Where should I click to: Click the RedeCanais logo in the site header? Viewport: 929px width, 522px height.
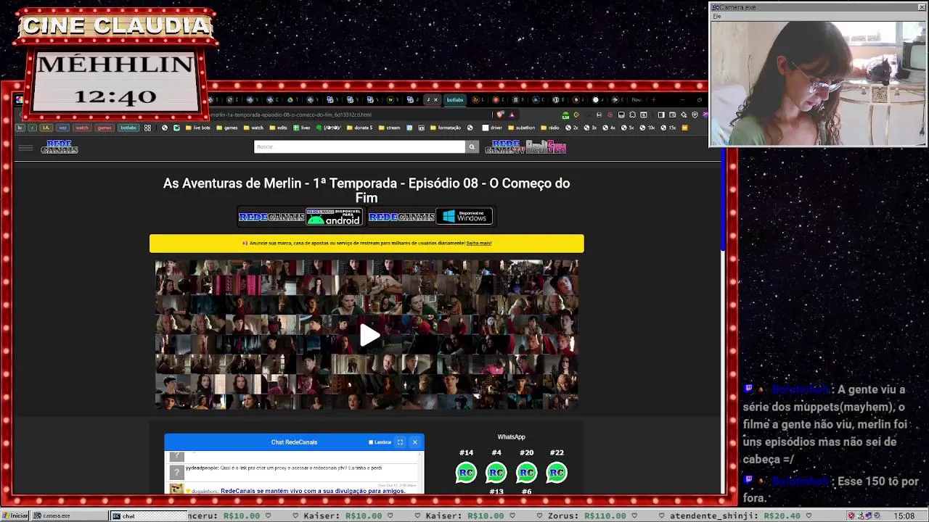point(60,147)
